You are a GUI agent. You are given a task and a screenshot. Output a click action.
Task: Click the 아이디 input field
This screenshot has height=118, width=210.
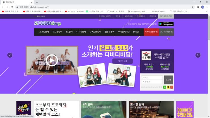coord(152,77)
